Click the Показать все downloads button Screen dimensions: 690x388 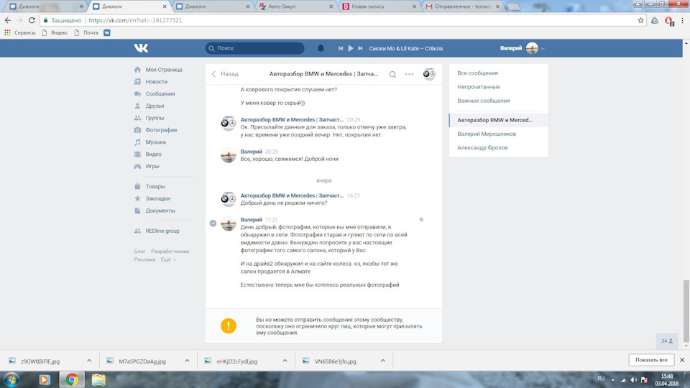[651, 360]
